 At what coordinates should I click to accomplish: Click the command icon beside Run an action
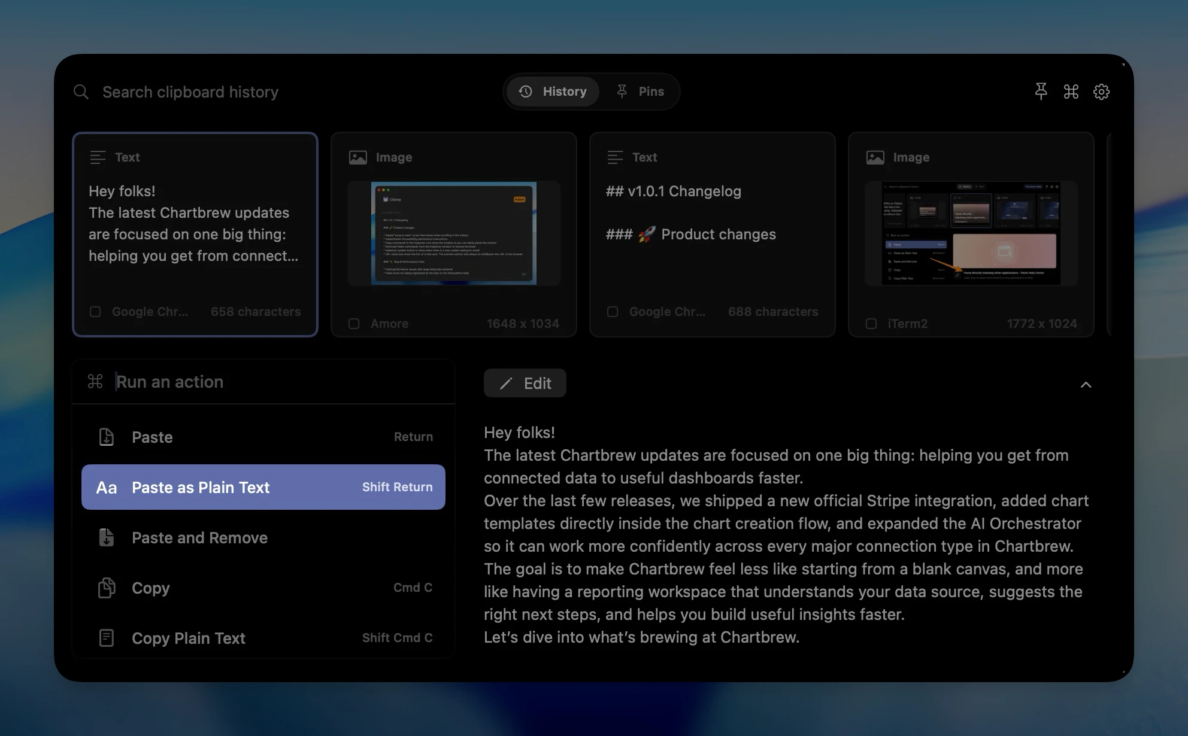(x=95, y=381)
